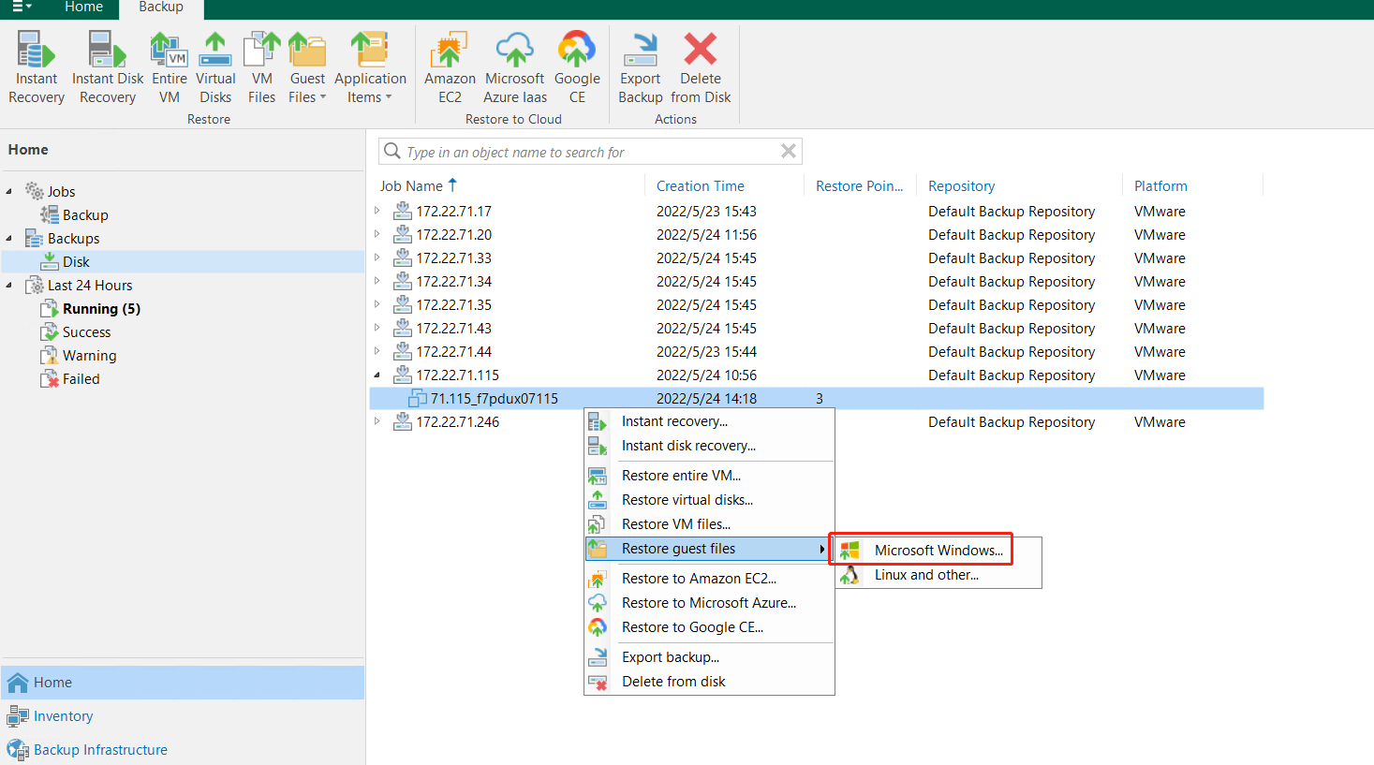Choose Restore entire VM... menu entry

click(x=709, y=476)
